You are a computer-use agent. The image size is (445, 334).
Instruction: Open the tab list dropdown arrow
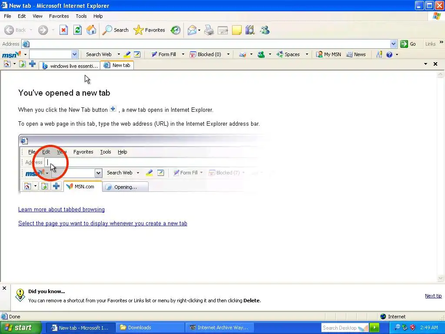pos(425,64)
